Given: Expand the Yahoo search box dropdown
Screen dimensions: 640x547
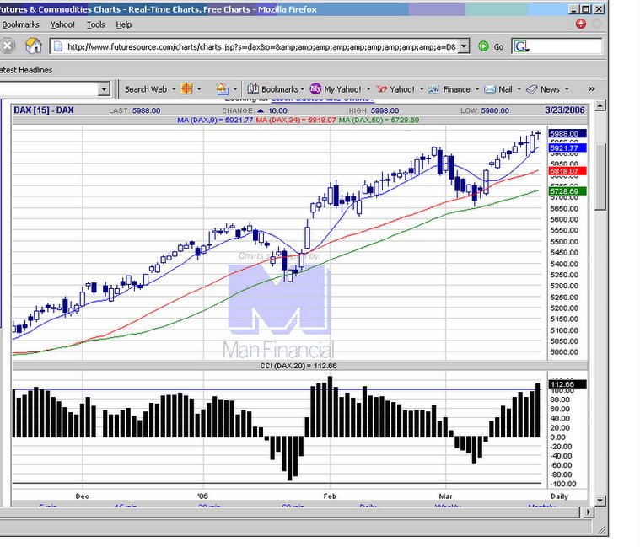Looking at the screenshot, I should click(104, 88).
